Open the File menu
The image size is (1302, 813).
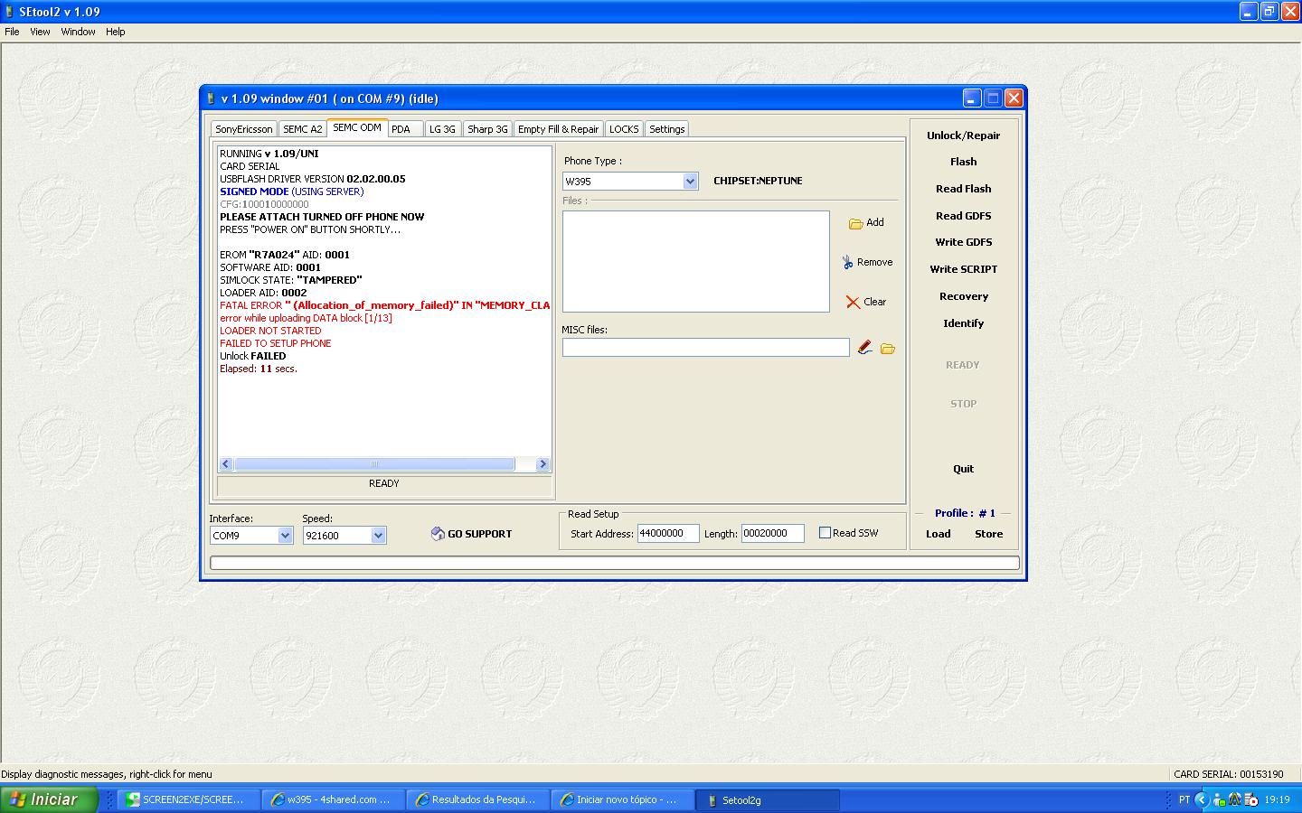[x=12, y=32]
